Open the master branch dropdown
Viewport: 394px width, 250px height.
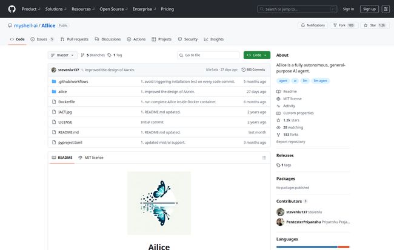point(62,55)
